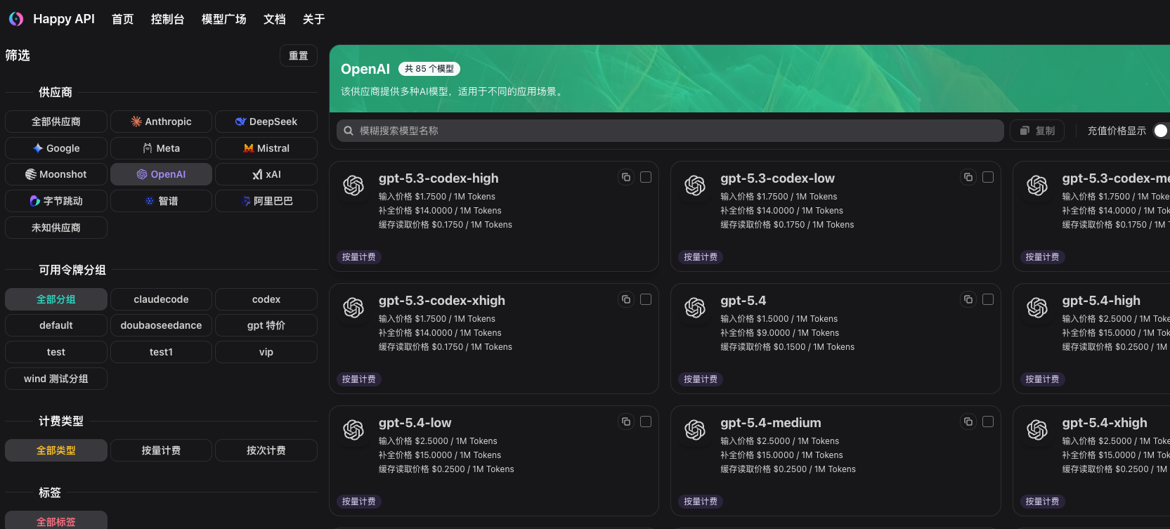This screenshot has height=529, width=1170.
Task: Select 全部供应商 vendor filter
Action: [x=56, y=122]
